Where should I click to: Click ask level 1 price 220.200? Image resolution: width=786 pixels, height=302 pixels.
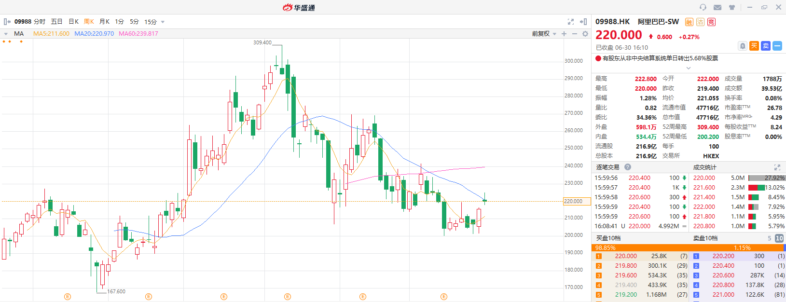coord(723,256)
